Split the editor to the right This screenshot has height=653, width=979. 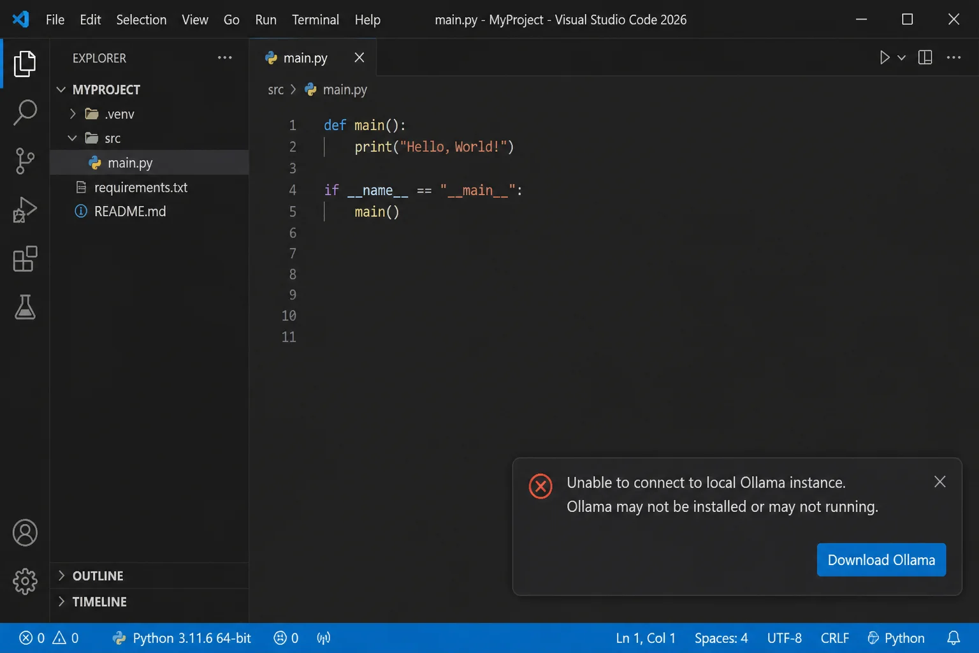[925, 57]
